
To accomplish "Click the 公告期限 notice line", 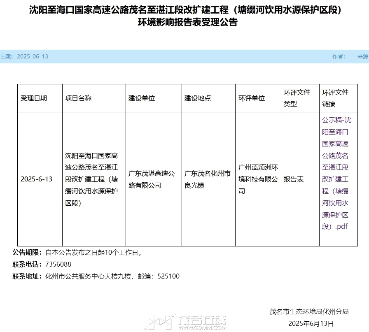I will 78,253.
